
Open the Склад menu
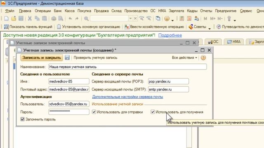point(116,11)
